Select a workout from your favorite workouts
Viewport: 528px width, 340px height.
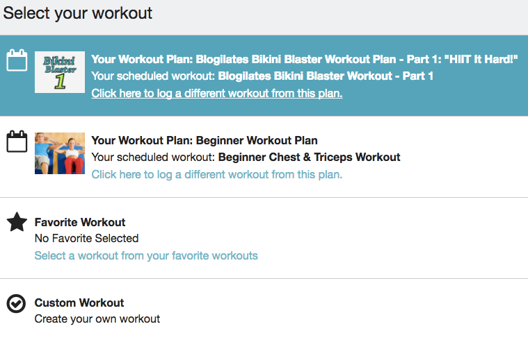click(x=146, y=256)
